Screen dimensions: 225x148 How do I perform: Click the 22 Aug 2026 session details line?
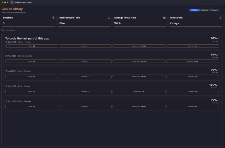pyautogui.click(x=19, y=56)
